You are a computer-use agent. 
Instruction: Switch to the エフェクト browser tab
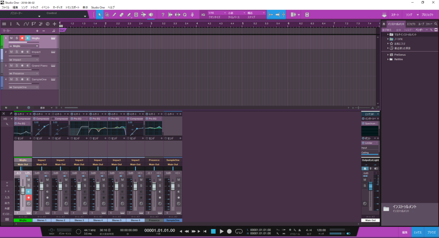pyautogui.click(x=411, y=24)
